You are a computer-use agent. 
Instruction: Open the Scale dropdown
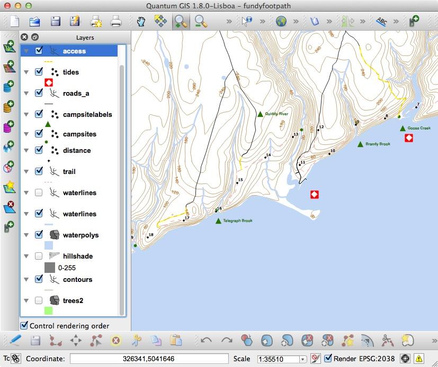(302, 359)
